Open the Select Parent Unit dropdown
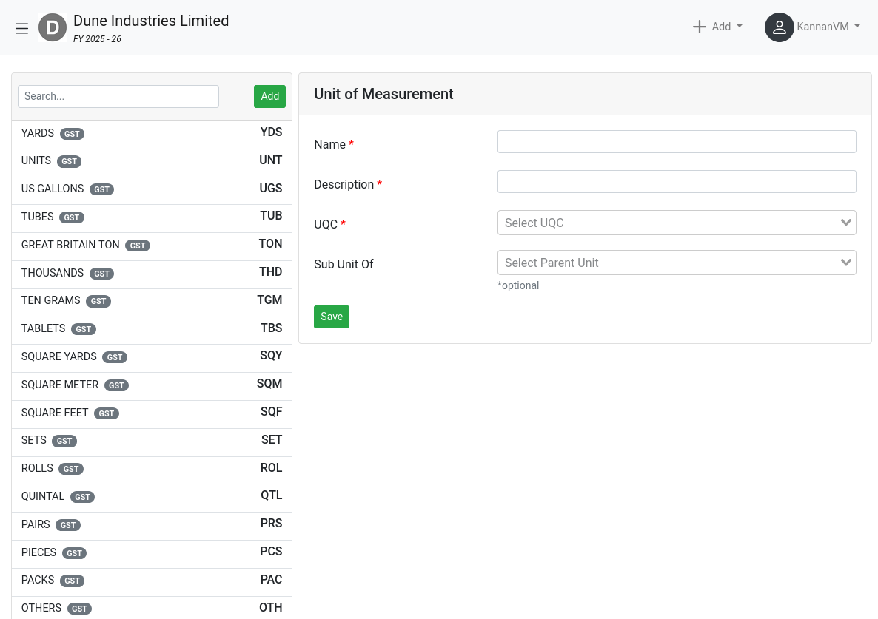This screenshot has width=878, height=619. (677, 263)
